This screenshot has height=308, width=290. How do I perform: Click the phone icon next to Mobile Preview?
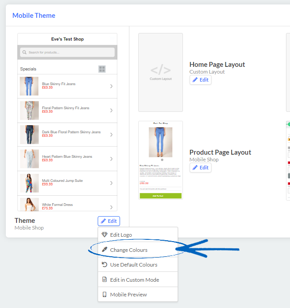104,294
